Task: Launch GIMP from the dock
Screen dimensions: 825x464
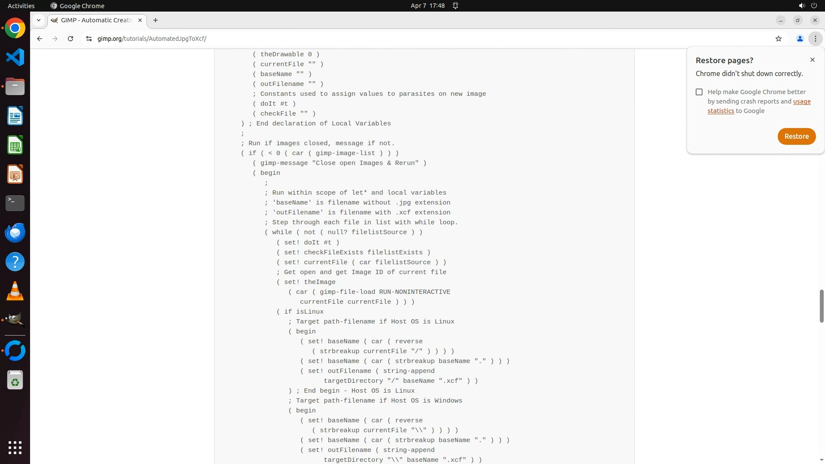Action: pos(15,320)
